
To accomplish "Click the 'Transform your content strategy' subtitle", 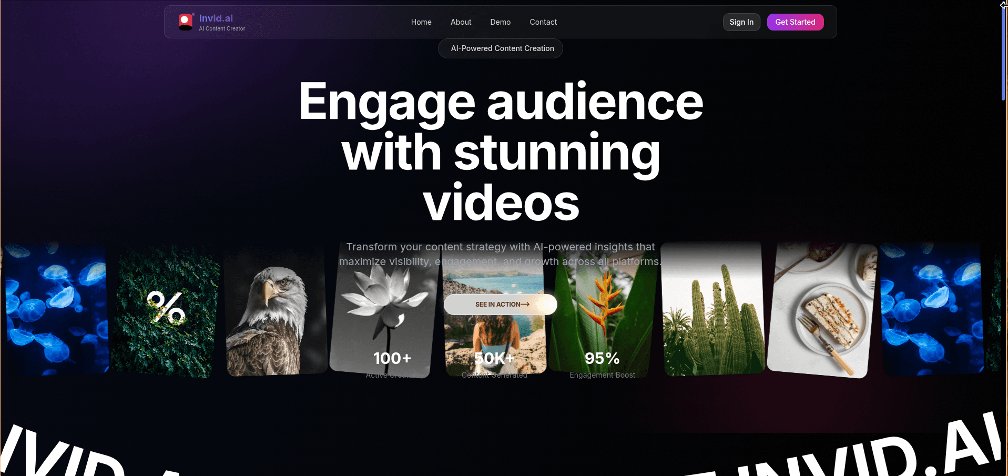I will [501, 254].
